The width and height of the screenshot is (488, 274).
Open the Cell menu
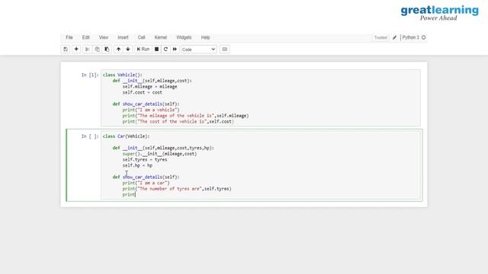141,37
